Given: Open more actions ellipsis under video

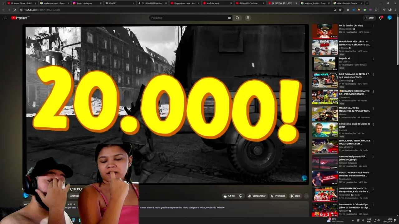Looking at the screenshot, I should tap(306, 196).
